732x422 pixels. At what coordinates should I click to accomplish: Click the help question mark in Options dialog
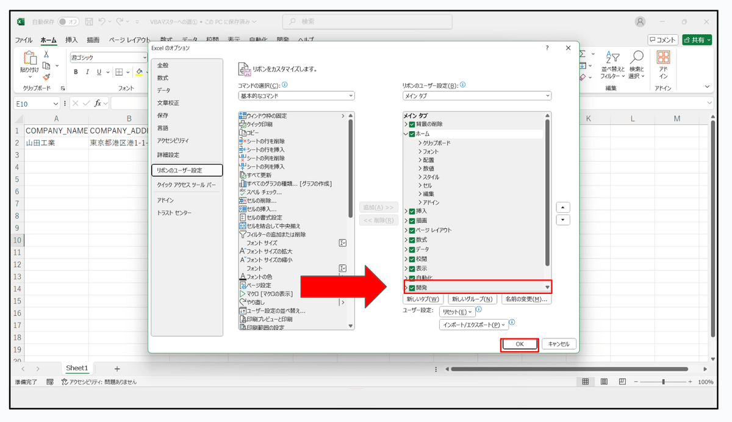[547, 48]
